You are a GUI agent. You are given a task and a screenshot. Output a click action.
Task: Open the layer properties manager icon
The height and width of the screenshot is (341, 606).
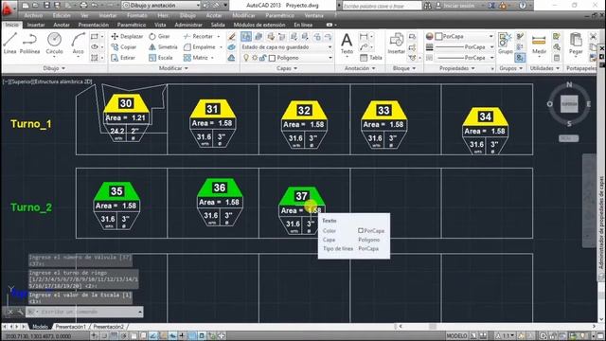click(246, 36)
